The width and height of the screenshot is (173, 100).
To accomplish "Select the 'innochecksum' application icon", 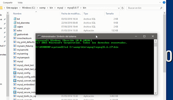I will click(x=15, y=38).
